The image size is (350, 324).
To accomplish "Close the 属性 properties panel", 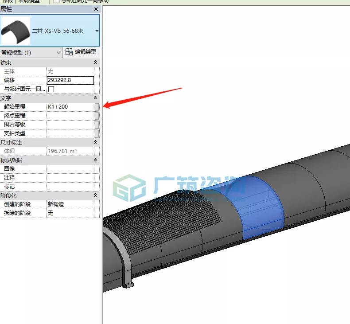I will pyautogui.click(x=96, y=9).
